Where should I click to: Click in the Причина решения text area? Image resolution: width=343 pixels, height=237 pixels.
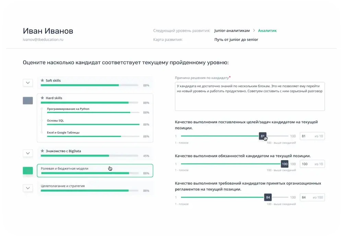(250, 96)
